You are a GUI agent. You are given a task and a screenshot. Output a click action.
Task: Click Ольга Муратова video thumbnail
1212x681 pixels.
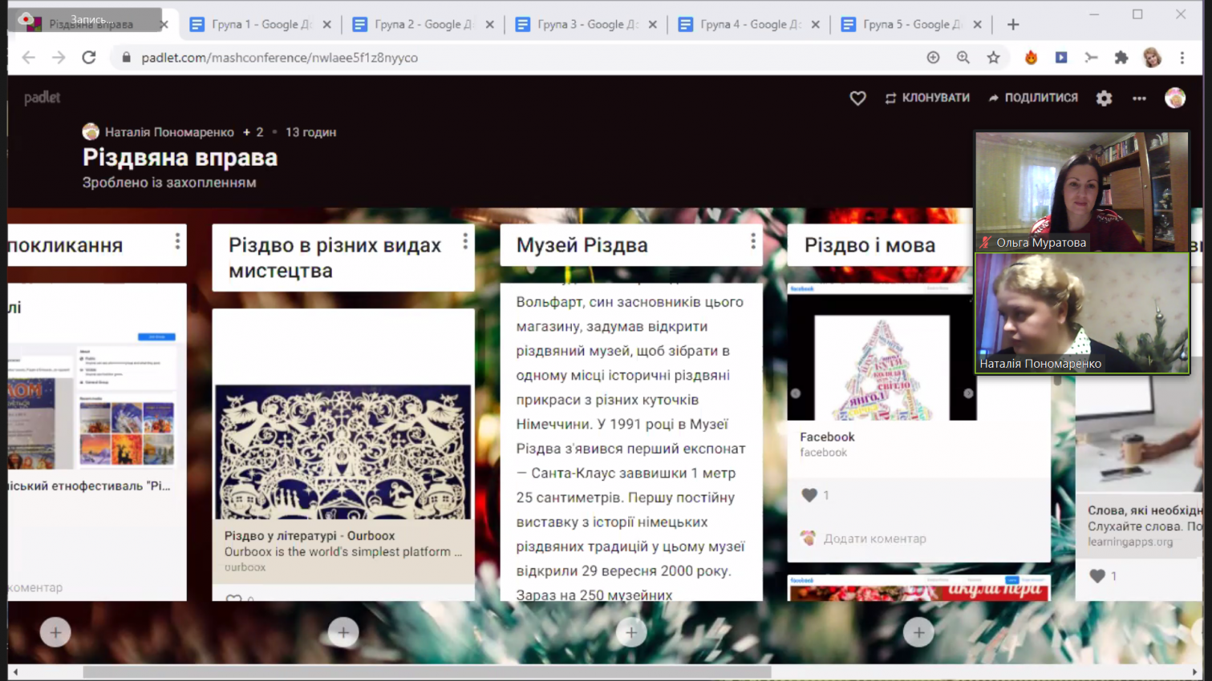pos(1082,192)
